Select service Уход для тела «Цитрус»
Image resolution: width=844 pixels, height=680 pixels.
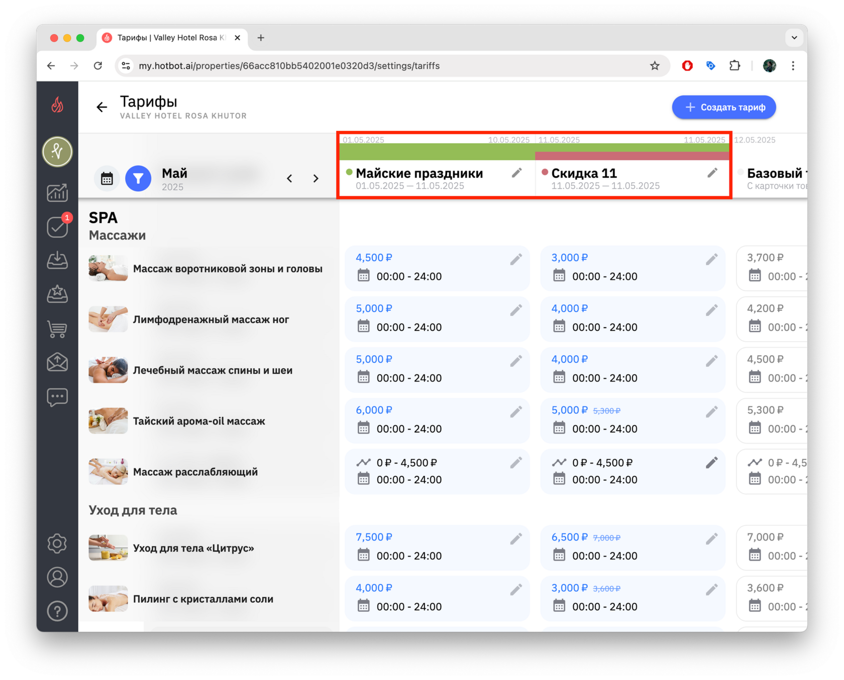[x=193, y=548]
